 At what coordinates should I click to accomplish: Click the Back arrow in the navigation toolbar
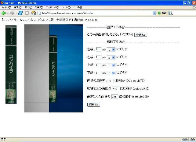[x=4, y=13]
